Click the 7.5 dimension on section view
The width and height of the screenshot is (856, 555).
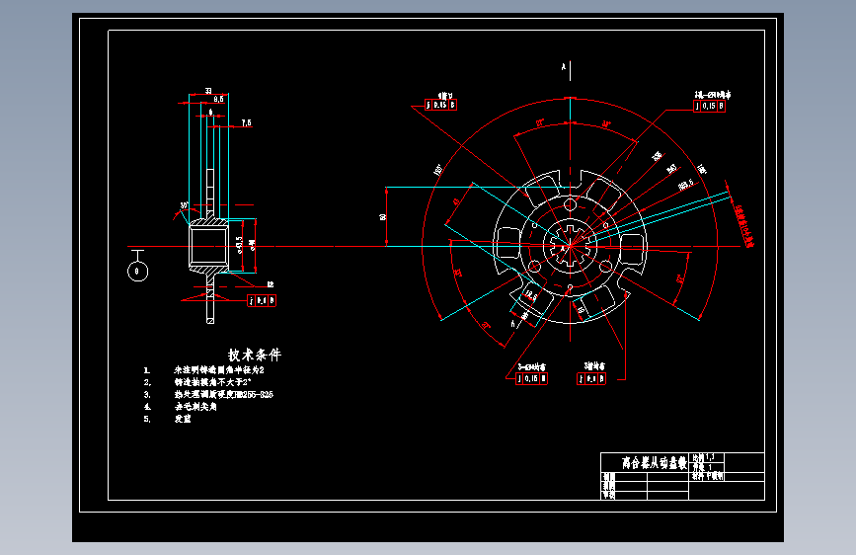[x=247, y=122]
